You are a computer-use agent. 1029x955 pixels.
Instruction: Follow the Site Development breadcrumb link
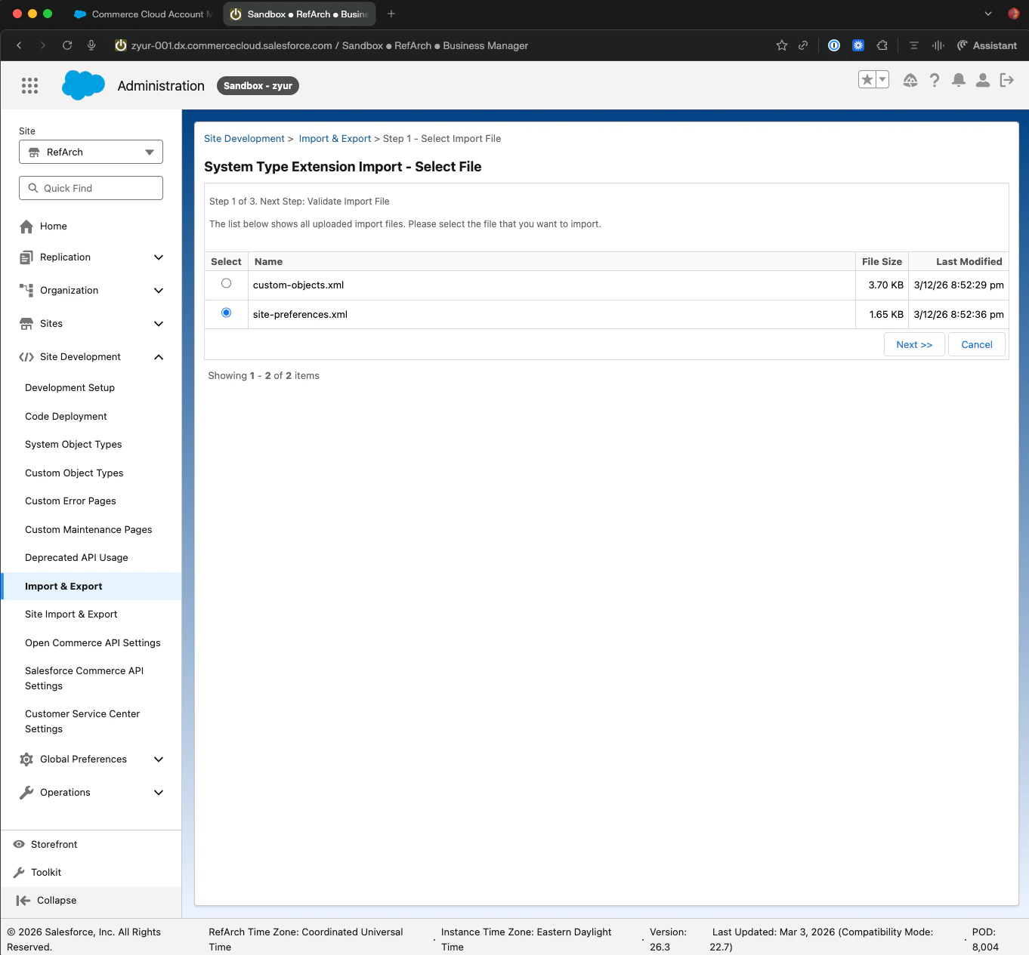(244, 138)
